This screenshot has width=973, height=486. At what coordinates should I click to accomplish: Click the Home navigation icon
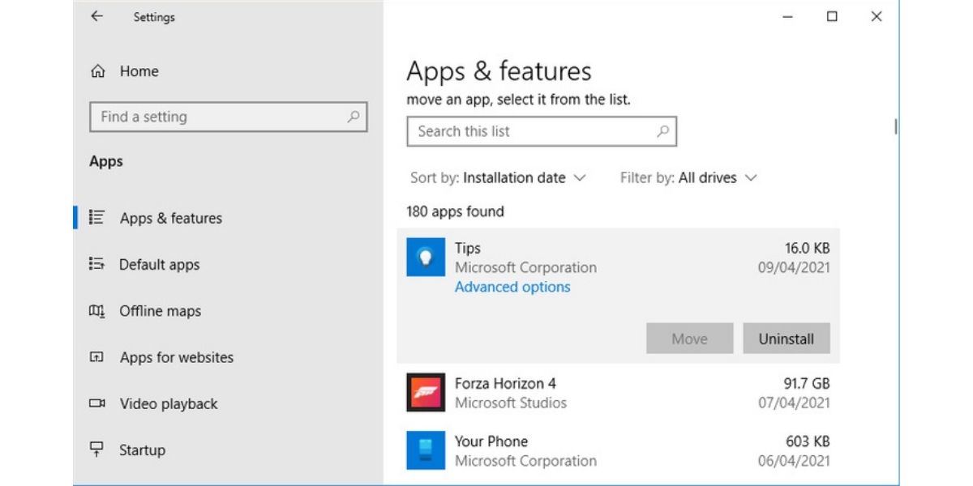96,71
